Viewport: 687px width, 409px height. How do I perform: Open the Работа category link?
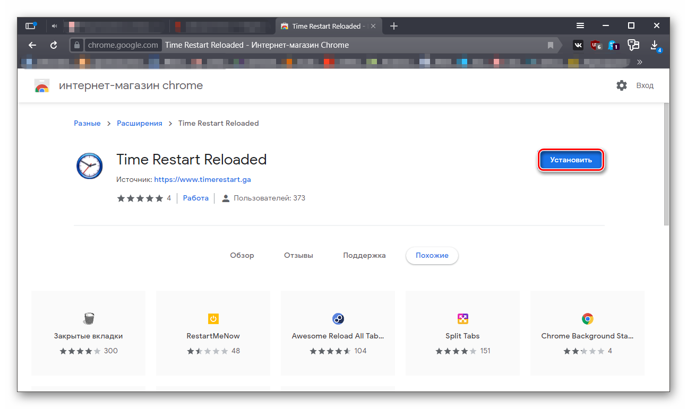tap(196, 198)
